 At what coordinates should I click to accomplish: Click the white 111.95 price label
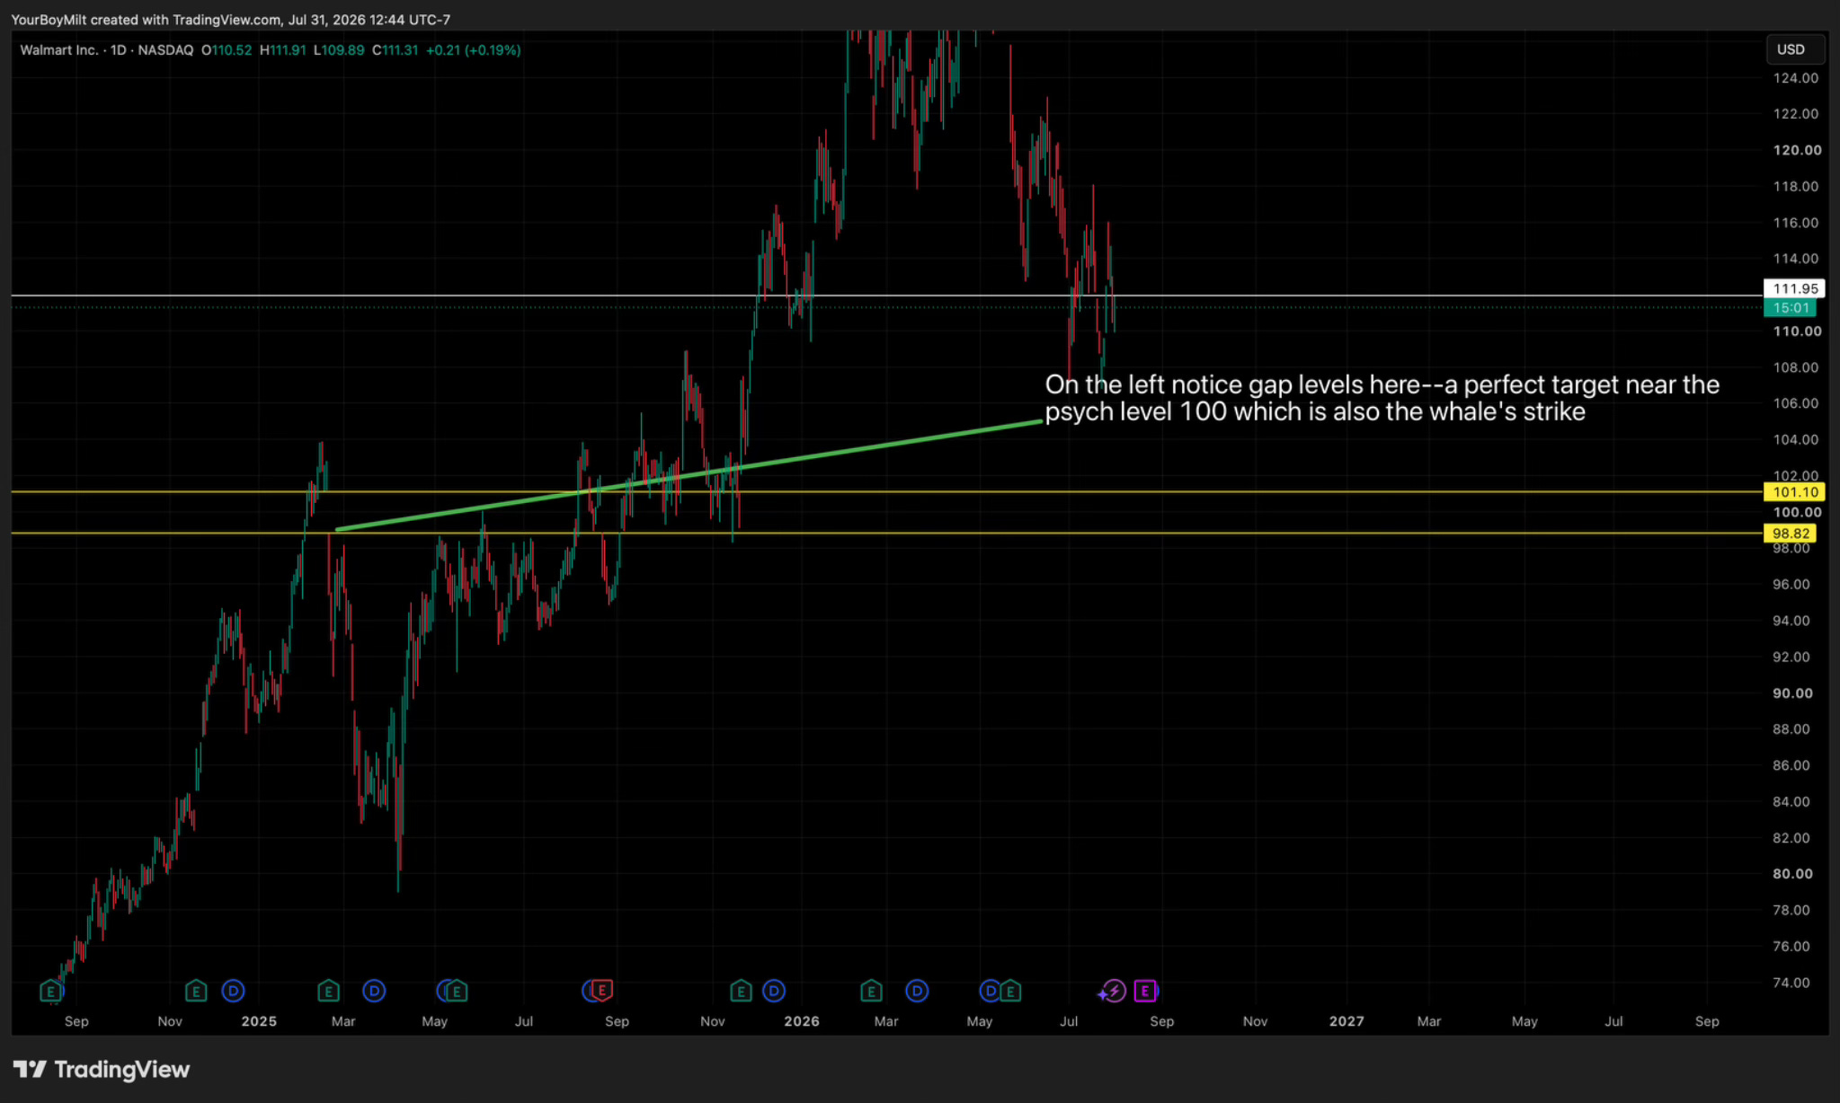click(x=1795, y=288)
